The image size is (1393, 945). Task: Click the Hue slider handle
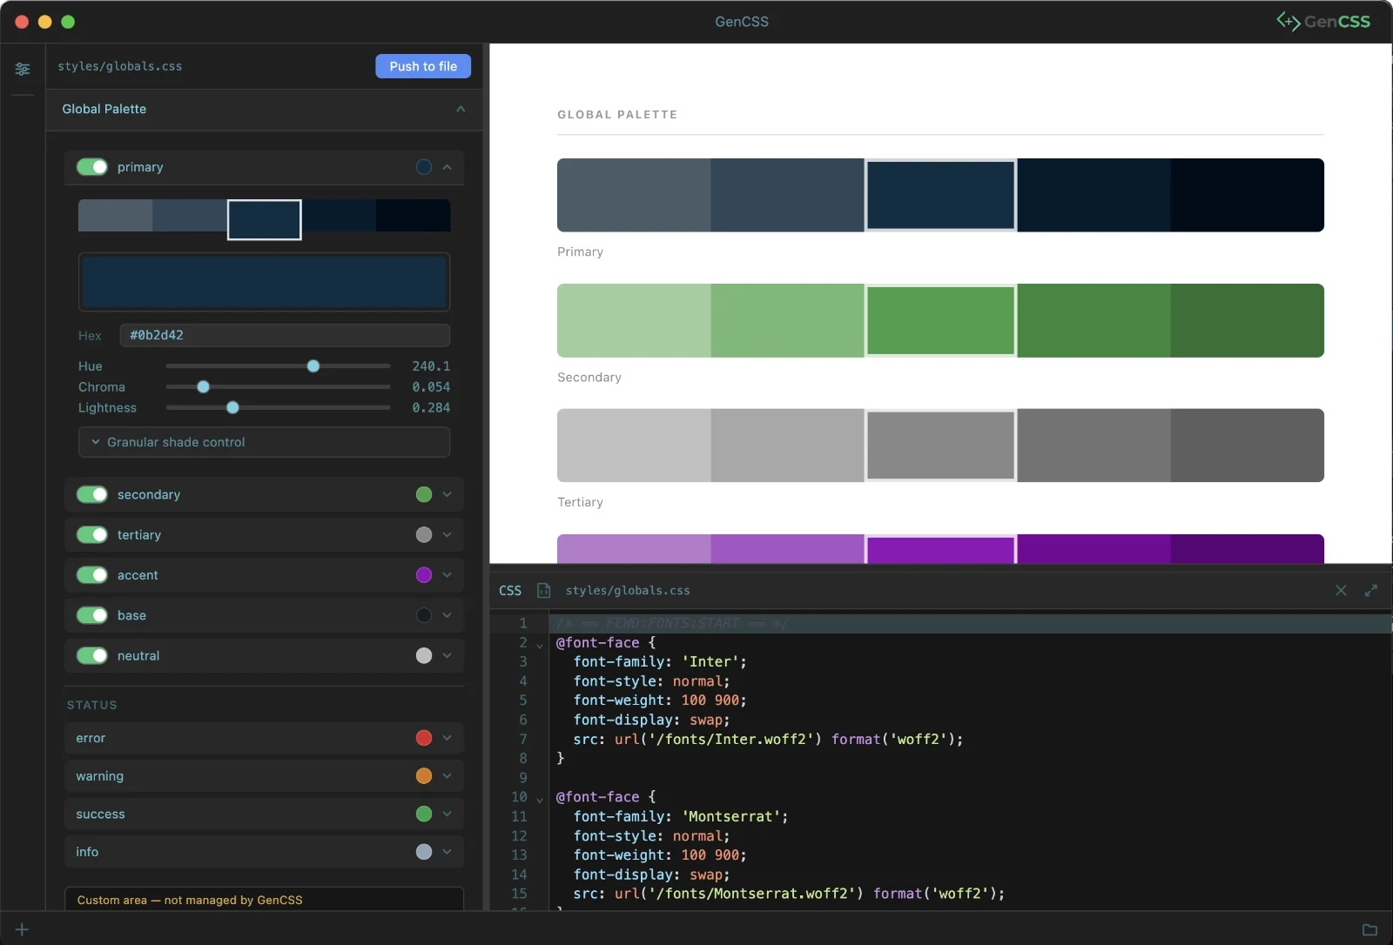[313, 366]
